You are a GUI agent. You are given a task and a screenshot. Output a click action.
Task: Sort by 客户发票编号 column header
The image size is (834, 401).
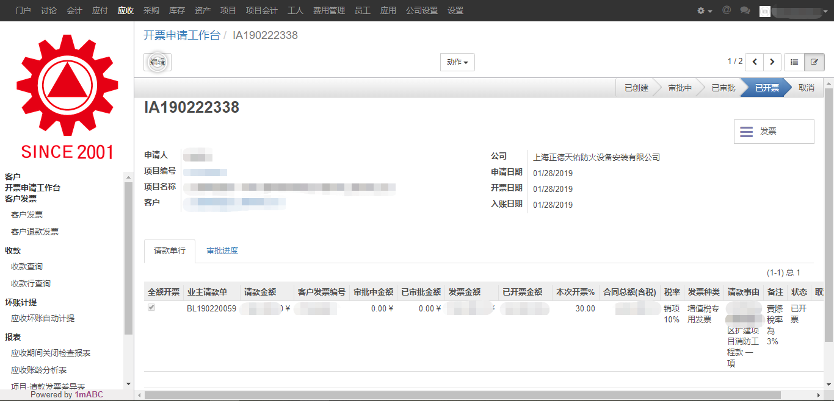pos(322,292)
